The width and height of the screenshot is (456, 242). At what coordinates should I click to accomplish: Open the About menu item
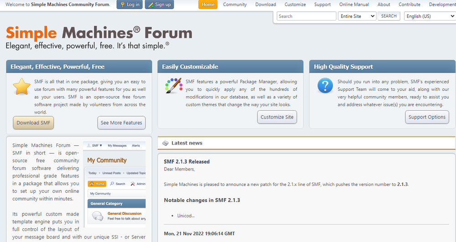click(383, 5)
